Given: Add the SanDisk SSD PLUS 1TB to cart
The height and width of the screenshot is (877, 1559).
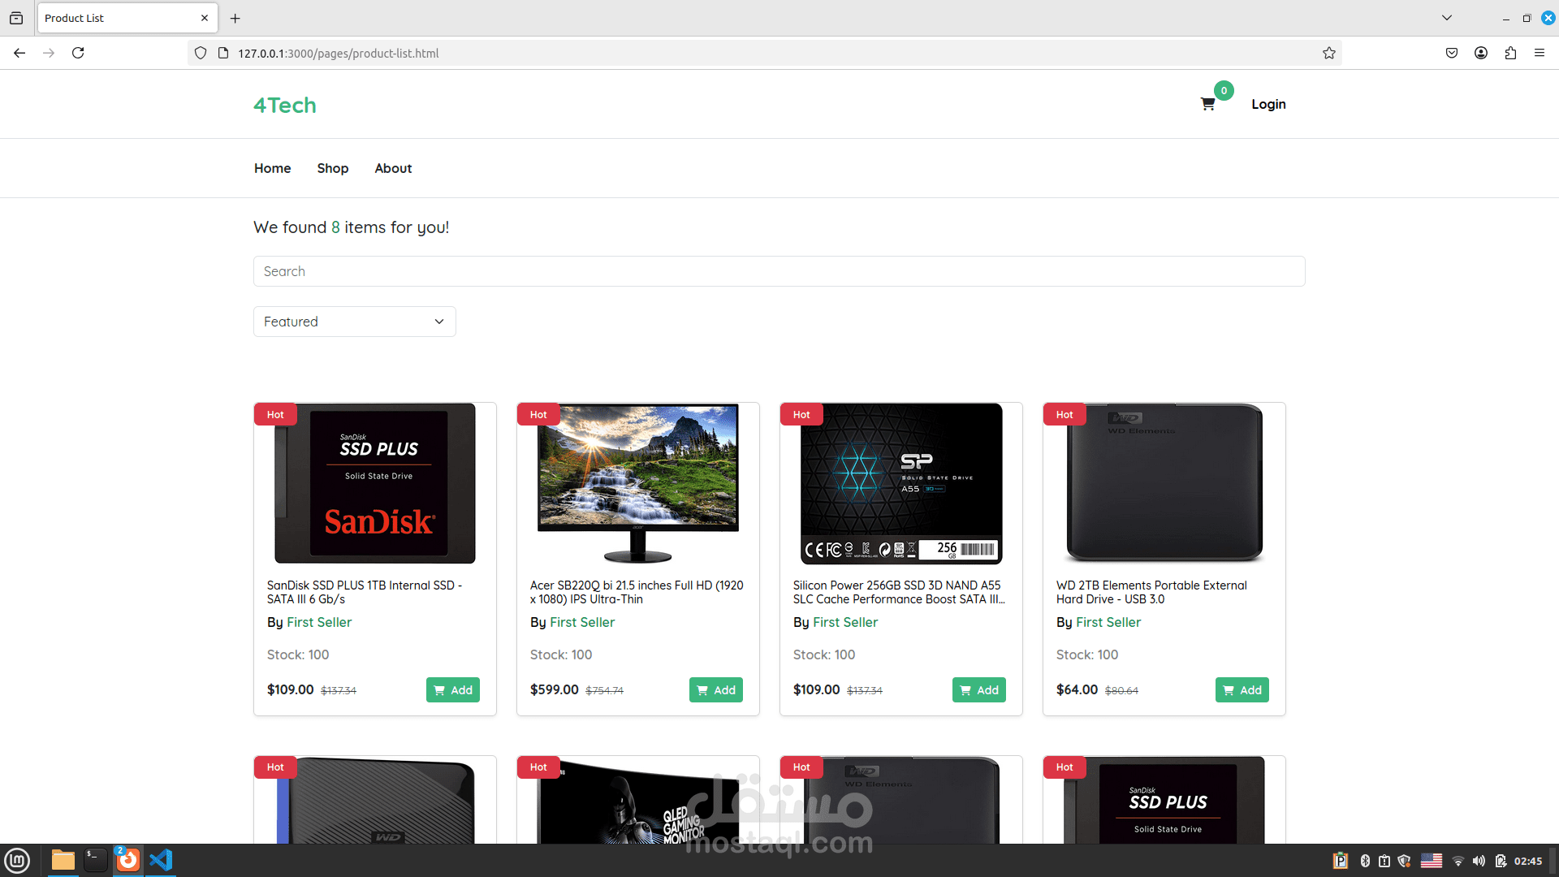Looking at the screenshot, I should [453, 689].
